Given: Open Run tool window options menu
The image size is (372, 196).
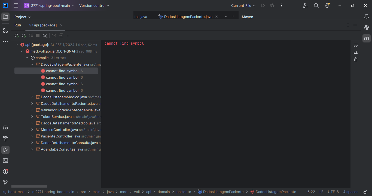Looking at the screenshot, I should click(348, 25).
